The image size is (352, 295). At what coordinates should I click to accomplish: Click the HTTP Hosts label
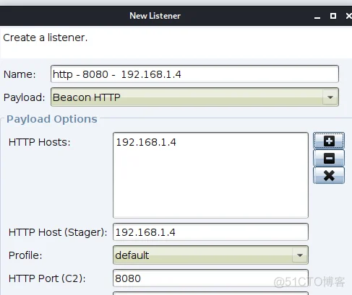tap(39, 142)
